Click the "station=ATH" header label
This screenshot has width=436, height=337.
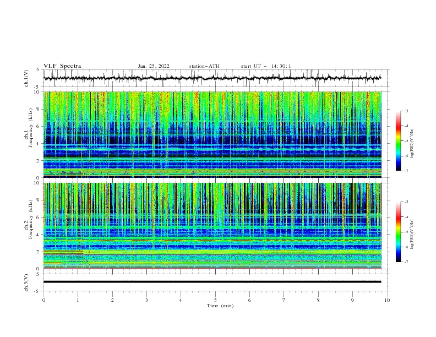[x=204, y=66]
